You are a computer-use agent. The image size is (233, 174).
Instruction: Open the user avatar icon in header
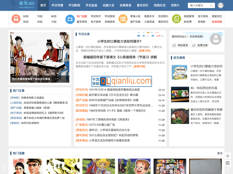220,5
